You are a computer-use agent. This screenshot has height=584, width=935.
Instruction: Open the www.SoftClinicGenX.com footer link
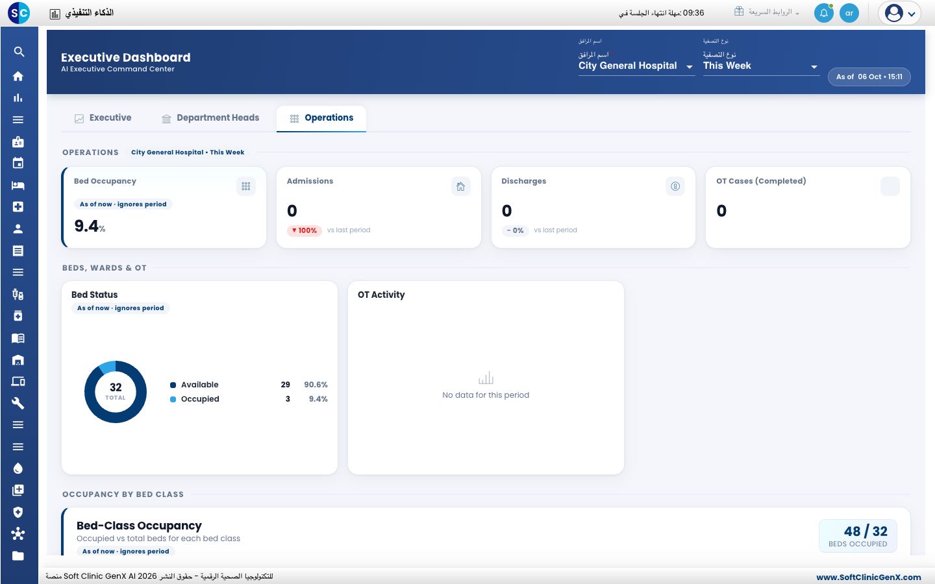pos(869,577)
